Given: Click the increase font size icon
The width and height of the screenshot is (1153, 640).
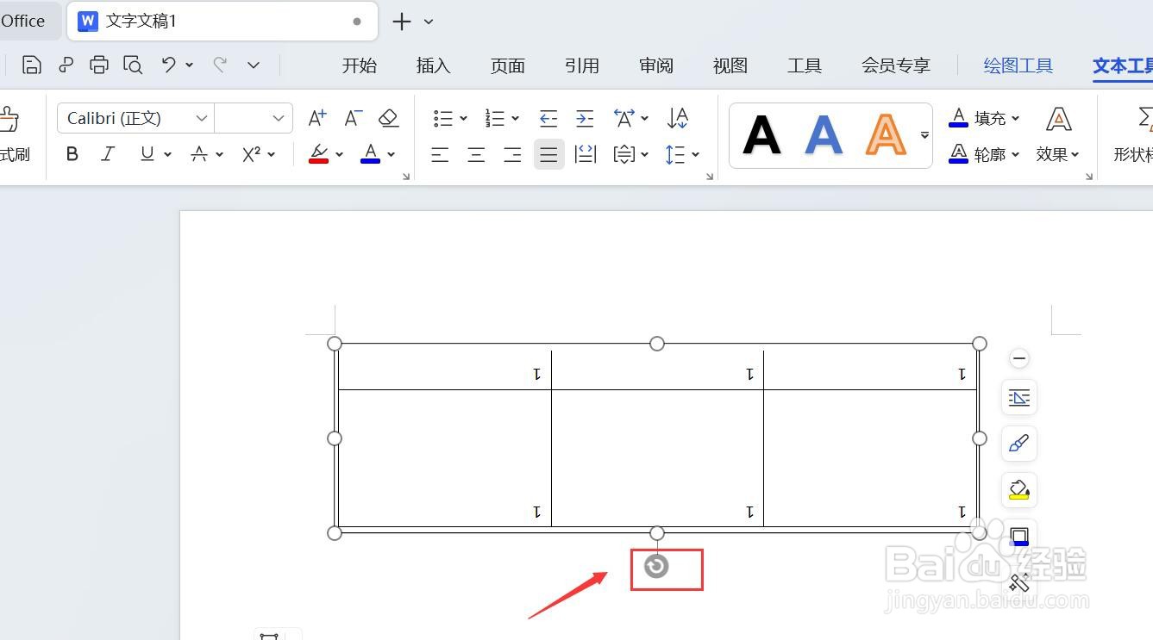Looking at the screenshot, I should point(316,118).
